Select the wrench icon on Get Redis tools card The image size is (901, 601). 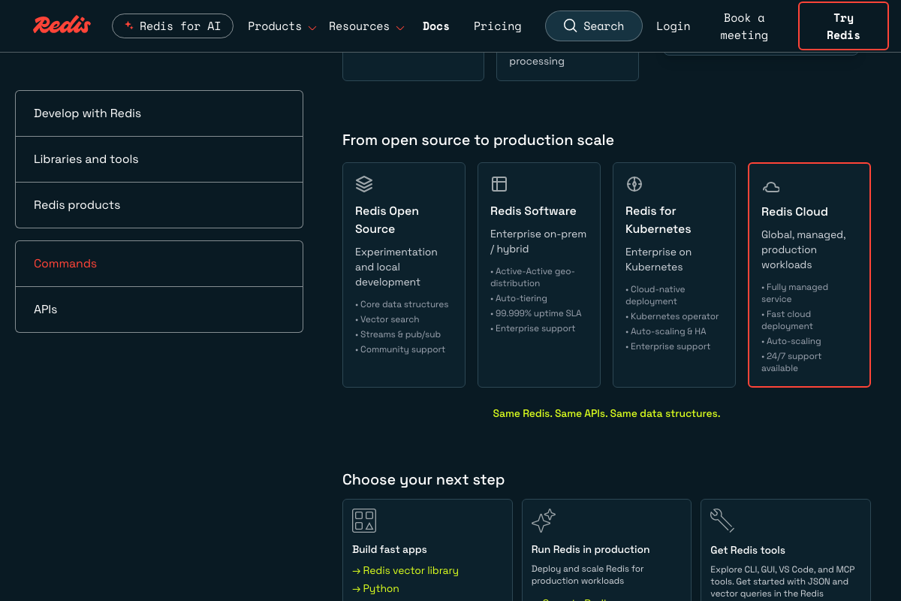pos(722,520)
